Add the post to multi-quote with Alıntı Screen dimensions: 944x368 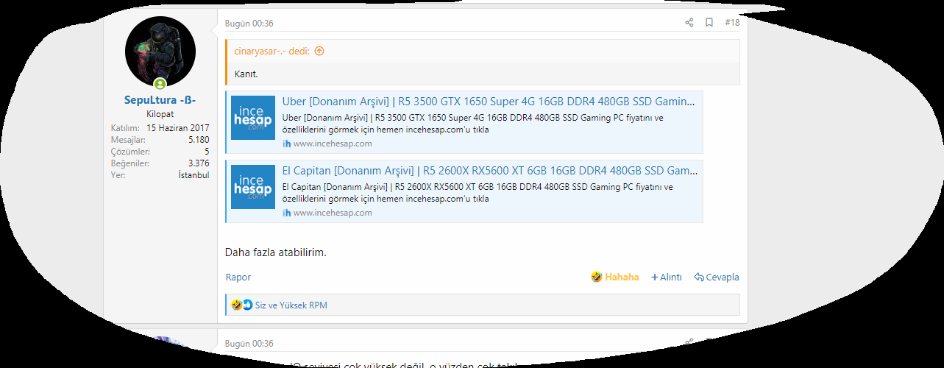(x=667, y=277)
